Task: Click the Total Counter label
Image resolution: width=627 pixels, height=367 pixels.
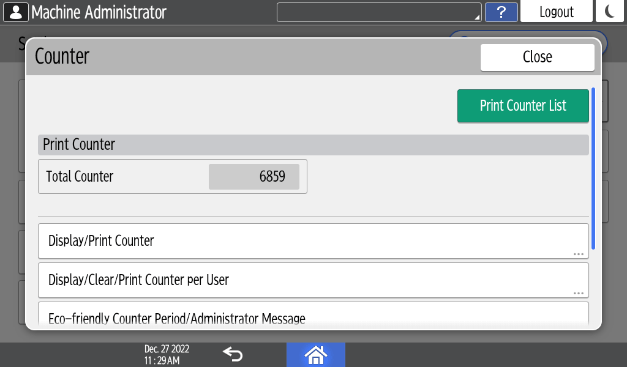Action: pos(80,177)
